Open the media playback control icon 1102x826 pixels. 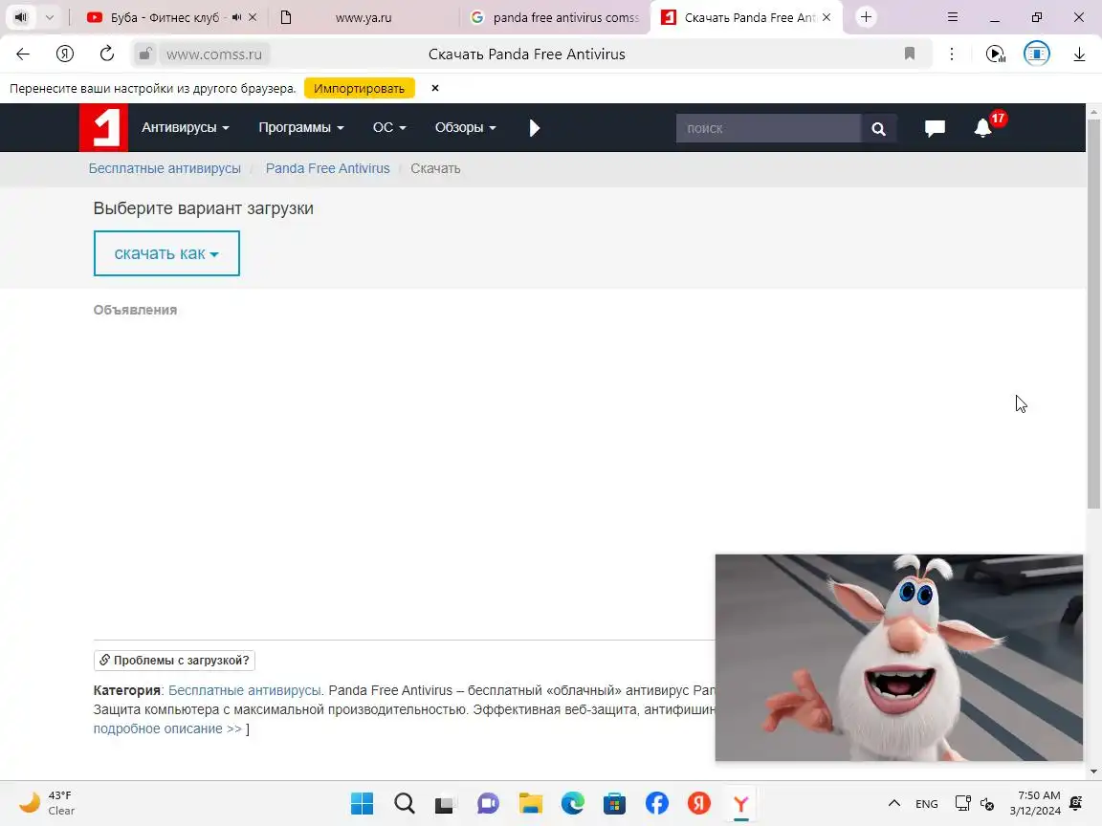(x=995, y=54)
